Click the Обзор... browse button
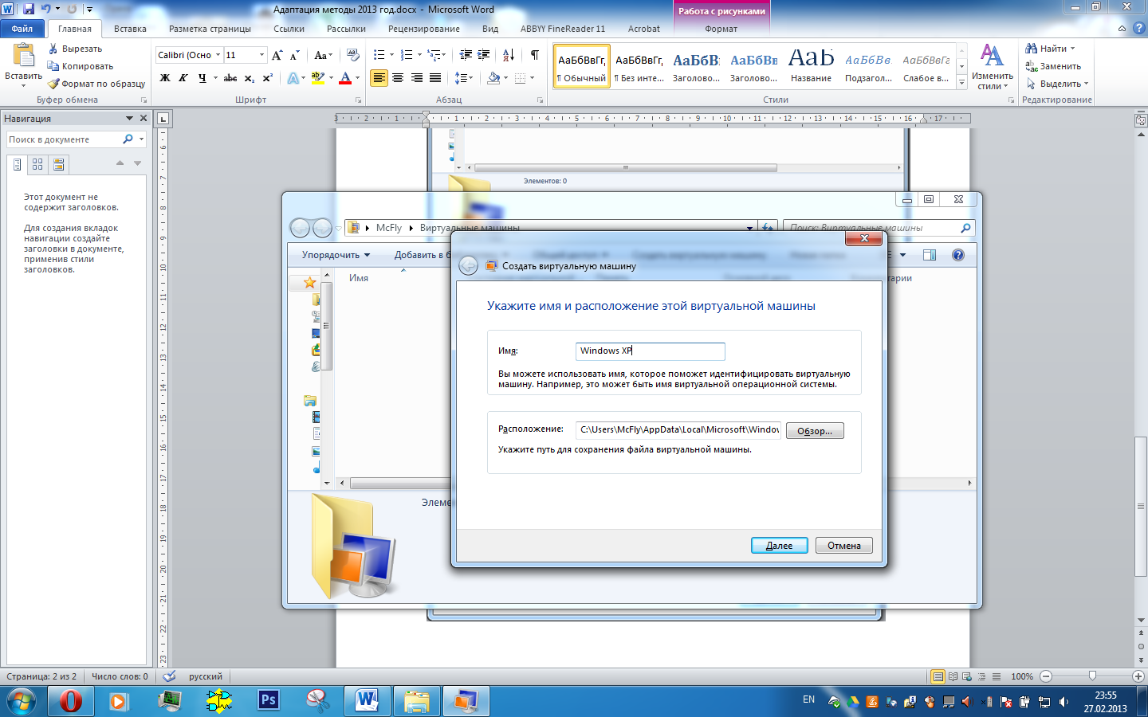The image size is (1148, 717). click(x=815, y=431)
